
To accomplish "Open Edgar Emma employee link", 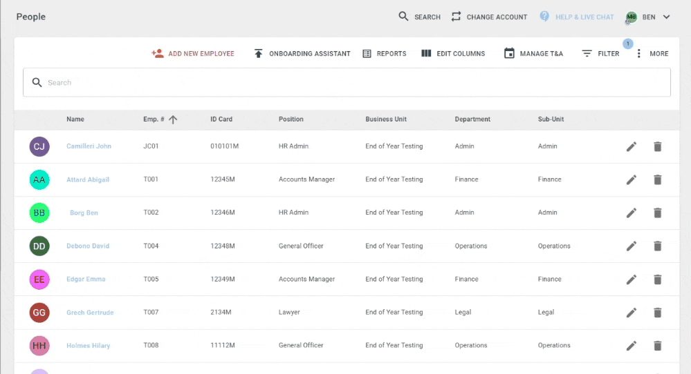I will pos(86,279).
